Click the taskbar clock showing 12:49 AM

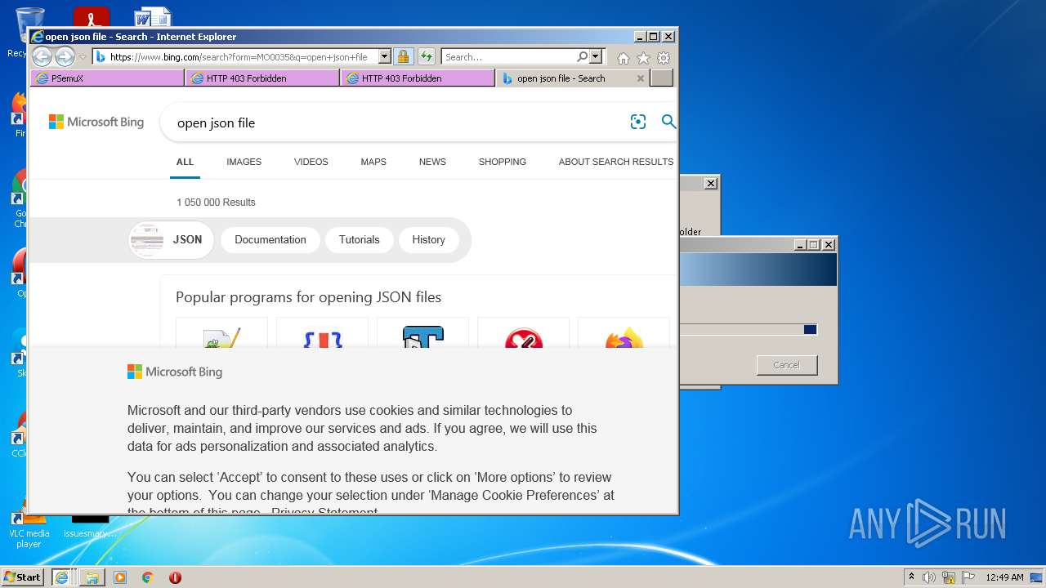point(1005,577)
